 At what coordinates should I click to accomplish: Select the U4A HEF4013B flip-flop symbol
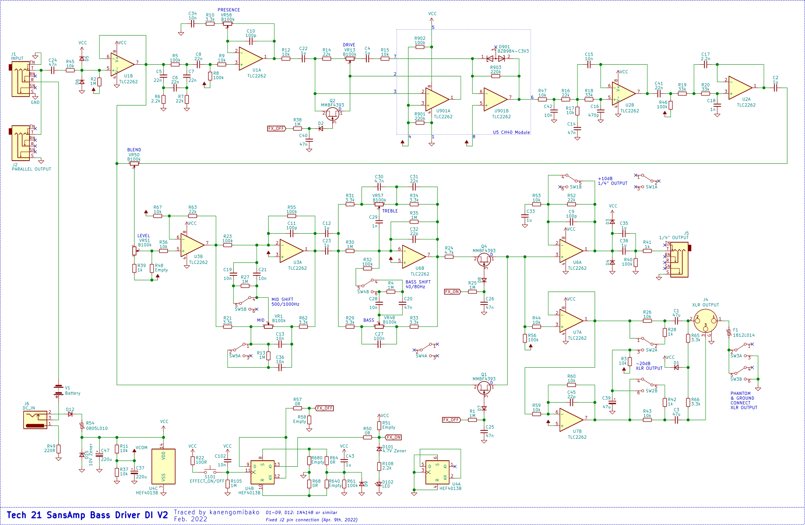point(438,472)
